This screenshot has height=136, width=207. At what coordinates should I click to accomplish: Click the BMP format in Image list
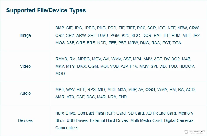point(59,28)
